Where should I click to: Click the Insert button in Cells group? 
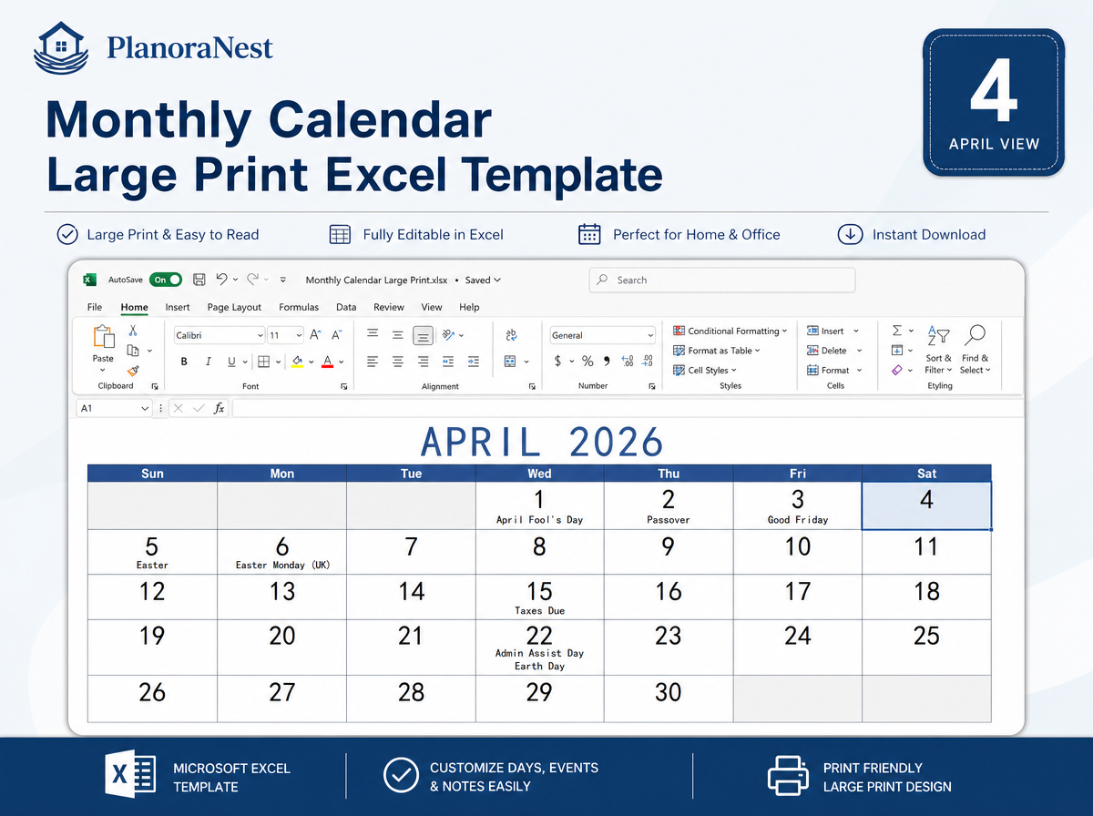pos(833,331)
